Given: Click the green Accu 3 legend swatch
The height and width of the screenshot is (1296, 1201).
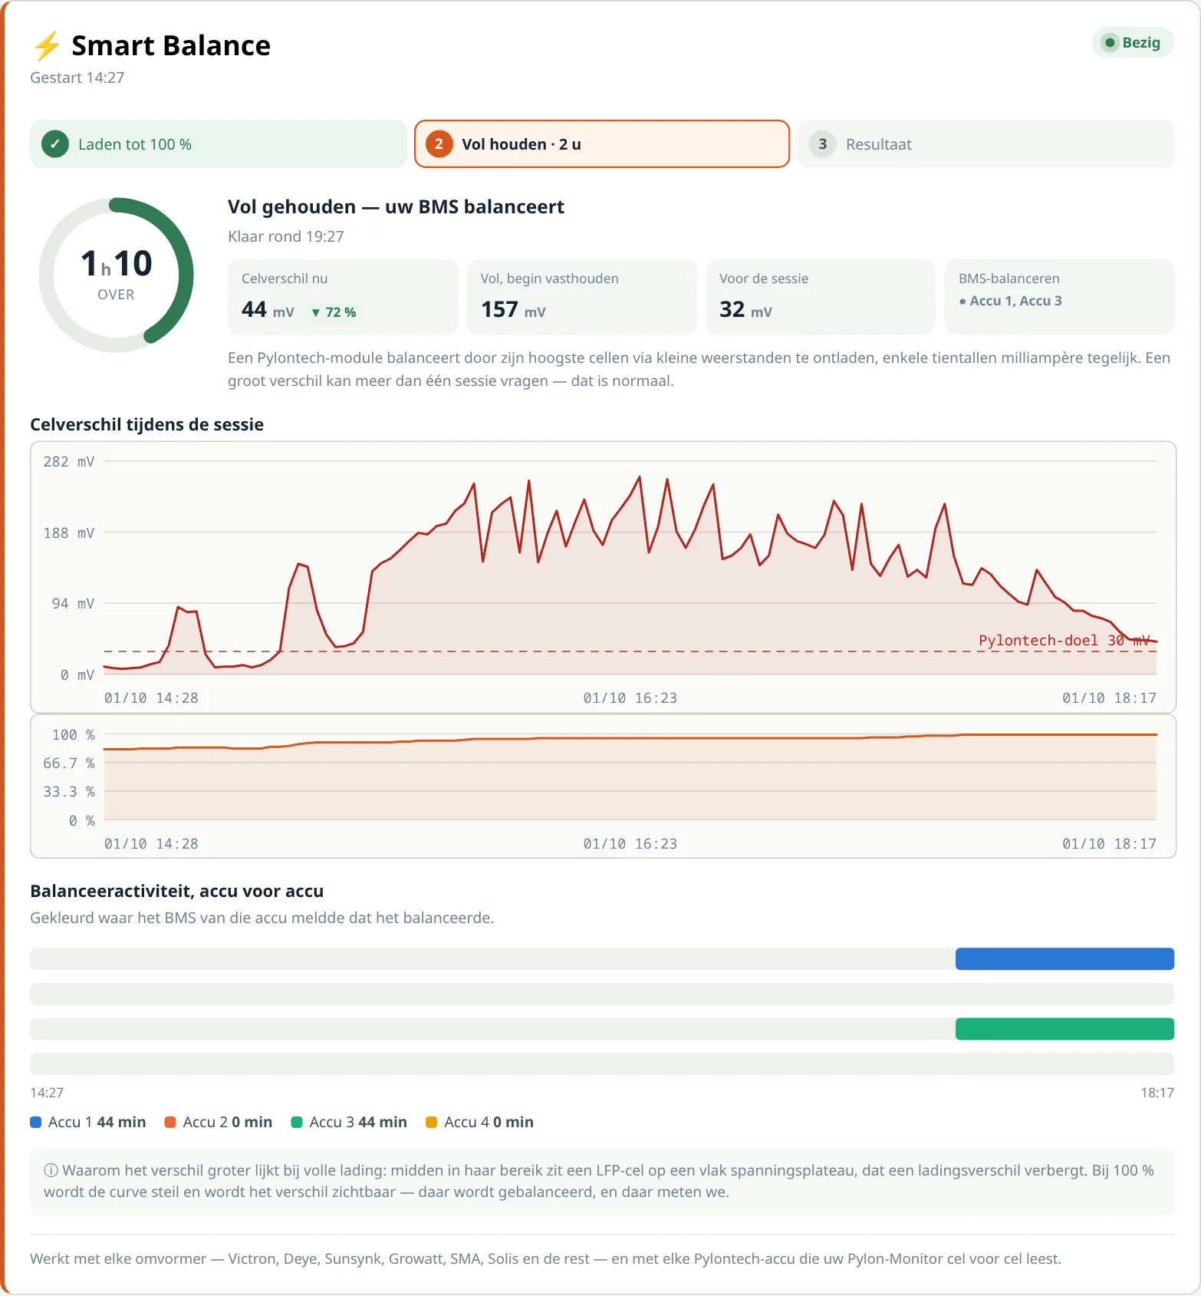Looking at the screenshot, I should (297, 1122).
